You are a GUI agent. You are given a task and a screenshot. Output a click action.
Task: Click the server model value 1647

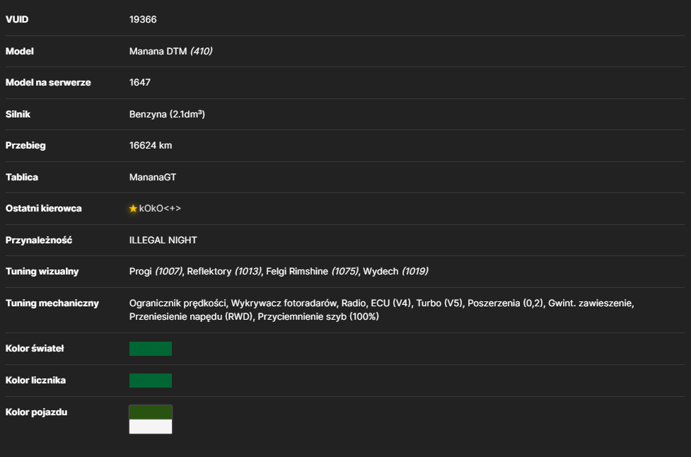[x=140, y=82]
